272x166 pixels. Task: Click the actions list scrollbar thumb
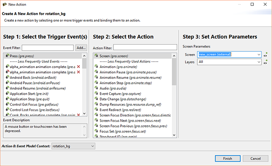coord(174,72)
